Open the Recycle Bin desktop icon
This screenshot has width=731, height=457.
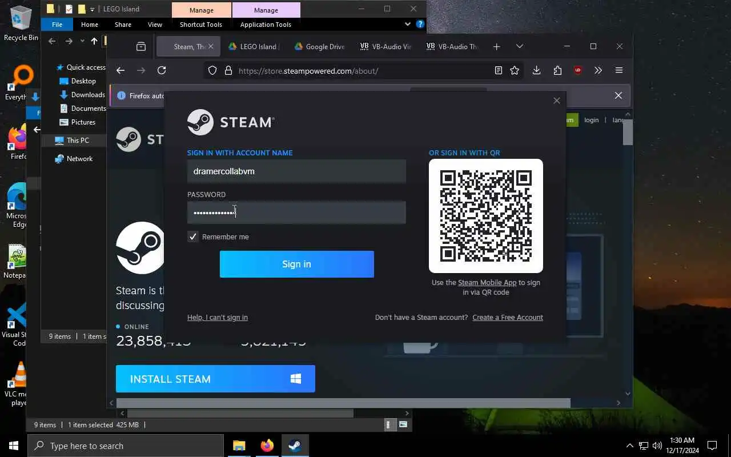(x=21, y=24)
